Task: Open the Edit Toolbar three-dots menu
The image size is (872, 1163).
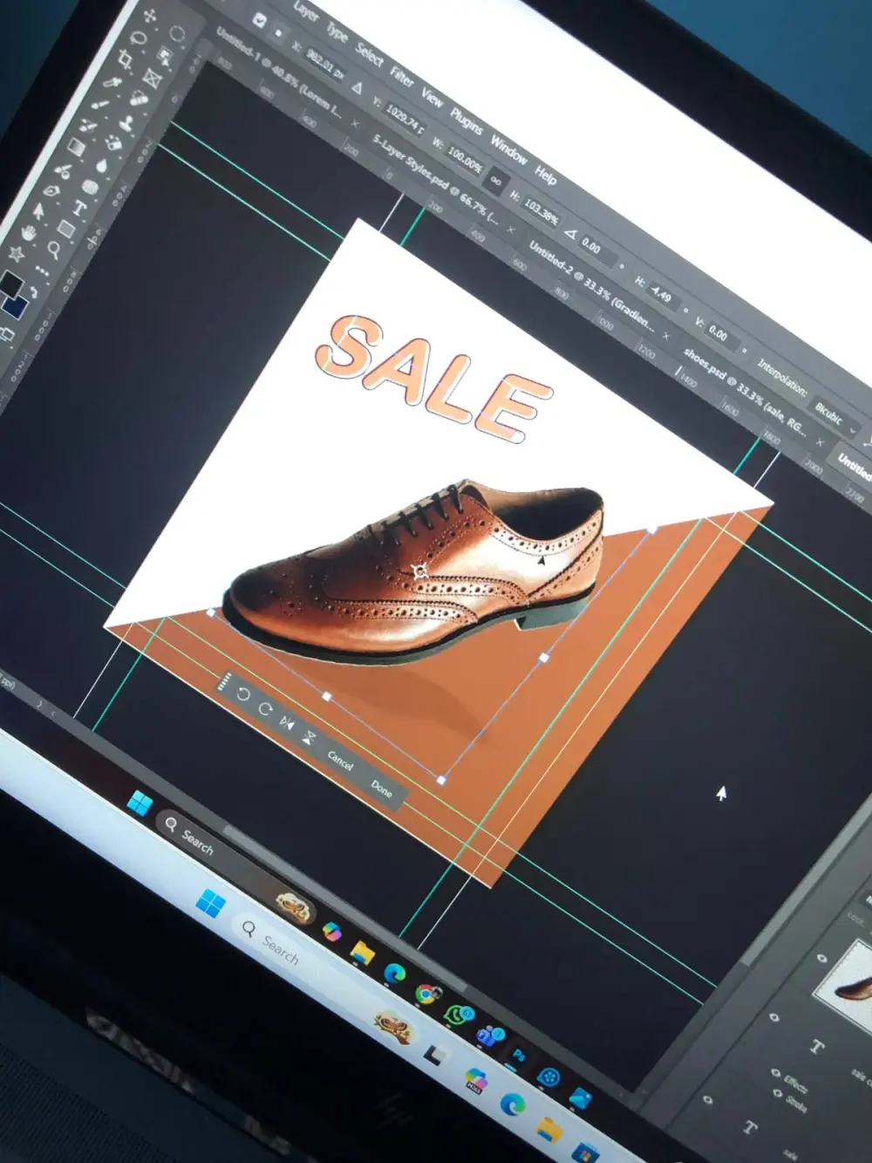Action: (x=42, y=270)
